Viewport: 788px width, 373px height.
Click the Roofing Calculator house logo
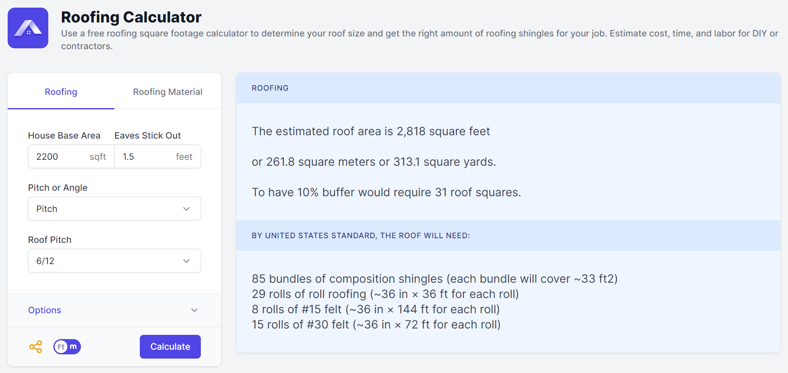point(28,28)
